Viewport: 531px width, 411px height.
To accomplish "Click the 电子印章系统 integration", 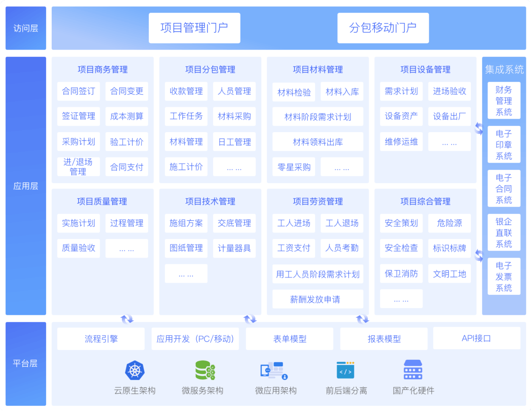I will click(x=504, y=145).
